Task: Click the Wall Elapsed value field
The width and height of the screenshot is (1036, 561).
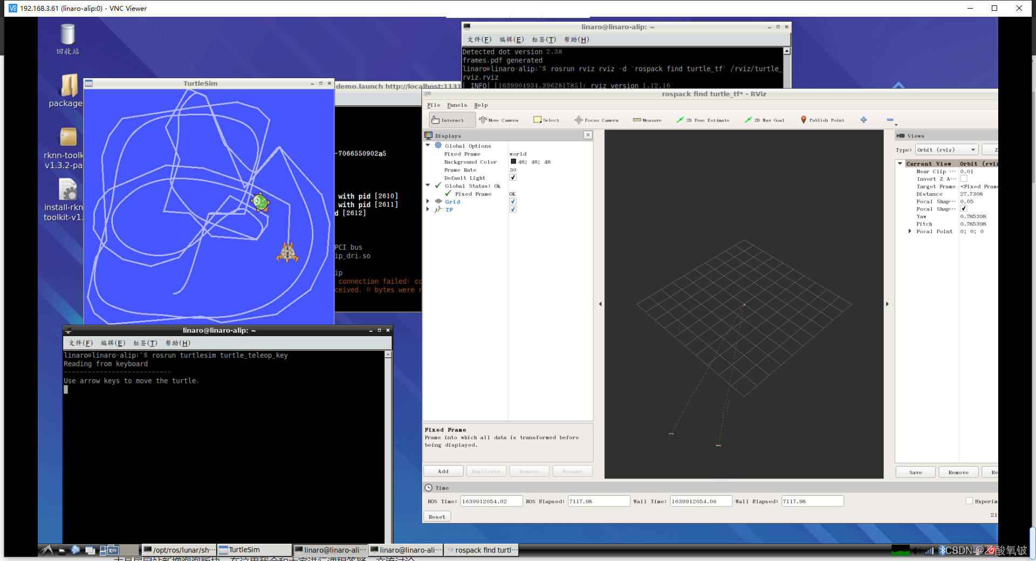Action: (813, 501)
